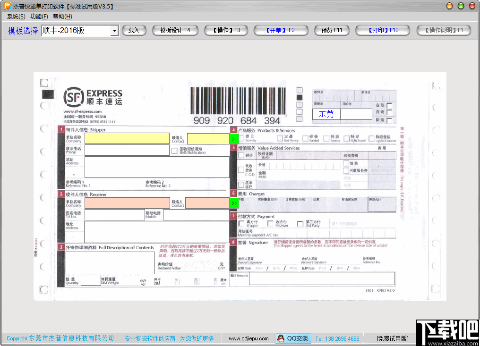Select 收方付 Receiver payment checkbox
This screenshot has height=346, width=480.
(270, 224)
